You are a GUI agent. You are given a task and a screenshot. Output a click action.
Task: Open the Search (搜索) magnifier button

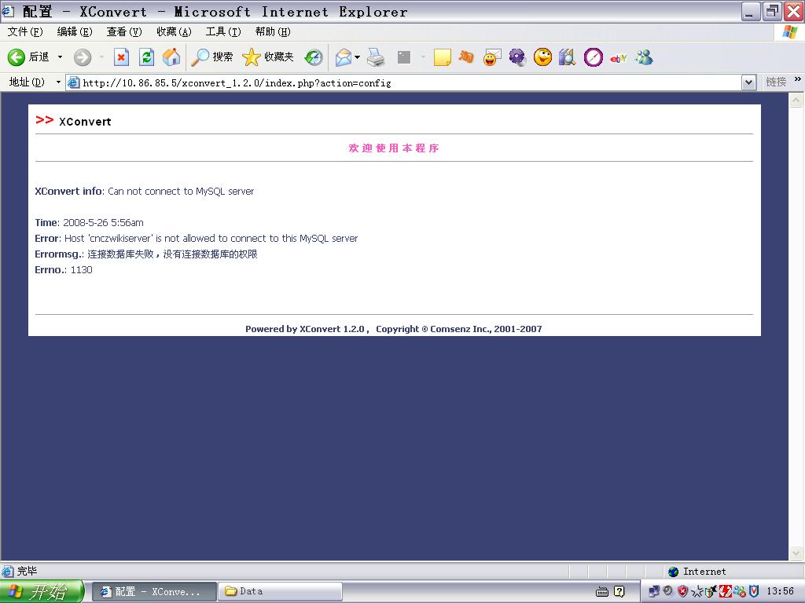211,57
